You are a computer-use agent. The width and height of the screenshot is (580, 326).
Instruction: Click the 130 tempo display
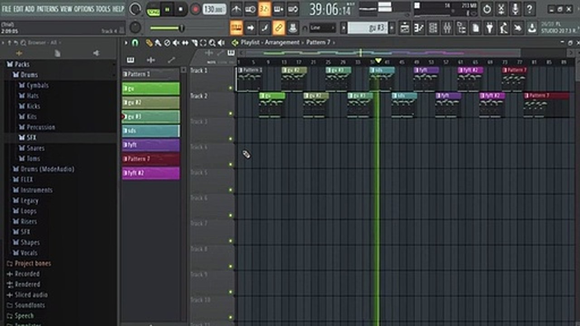215,9
